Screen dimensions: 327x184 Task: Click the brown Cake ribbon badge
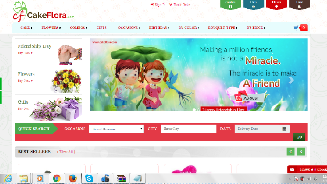(299, 4)
